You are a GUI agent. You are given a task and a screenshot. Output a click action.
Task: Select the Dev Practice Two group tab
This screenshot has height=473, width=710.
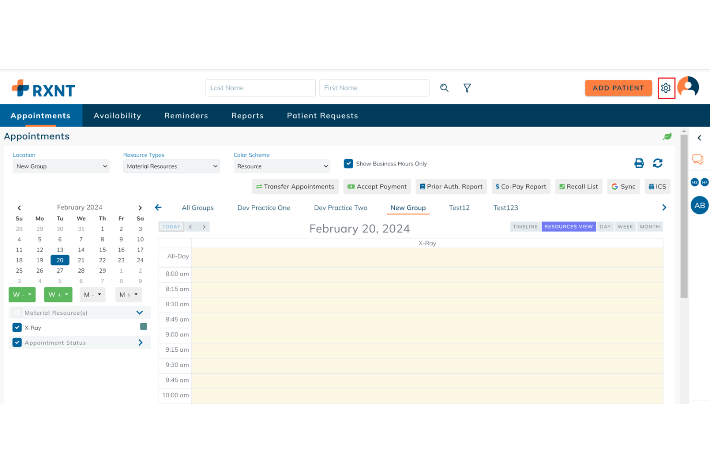tap(341, 208)
